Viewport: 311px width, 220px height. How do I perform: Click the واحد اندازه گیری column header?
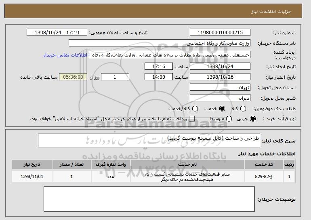pos(111,165)
